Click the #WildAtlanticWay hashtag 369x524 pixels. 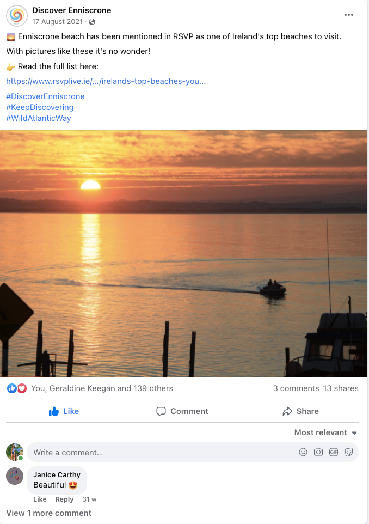[39, 118]
